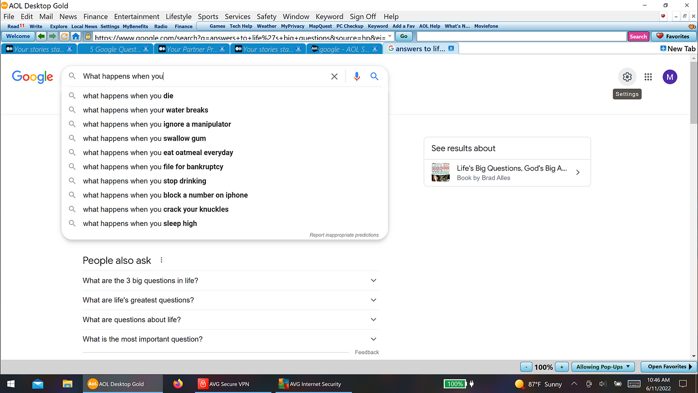Open the Finance menu
Screen dimensions: 698x393
tap(96, 16)
